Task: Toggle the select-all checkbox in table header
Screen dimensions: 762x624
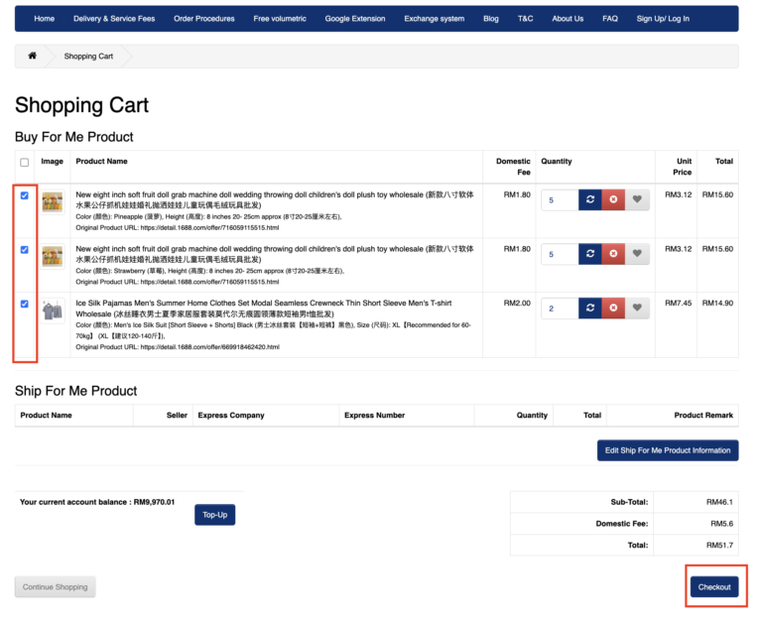Action: tap(25, 163)
